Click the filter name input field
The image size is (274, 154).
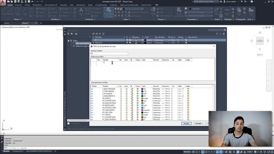109,53
